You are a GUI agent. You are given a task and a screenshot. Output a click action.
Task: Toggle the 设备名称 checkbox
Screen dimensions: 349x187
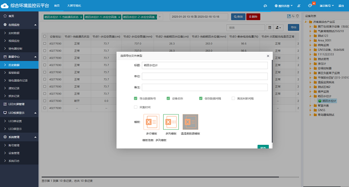tap(168, 98)
